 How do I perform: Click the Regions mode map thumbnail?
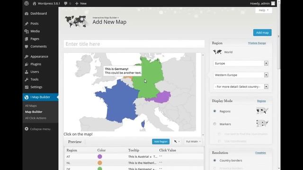262,111
